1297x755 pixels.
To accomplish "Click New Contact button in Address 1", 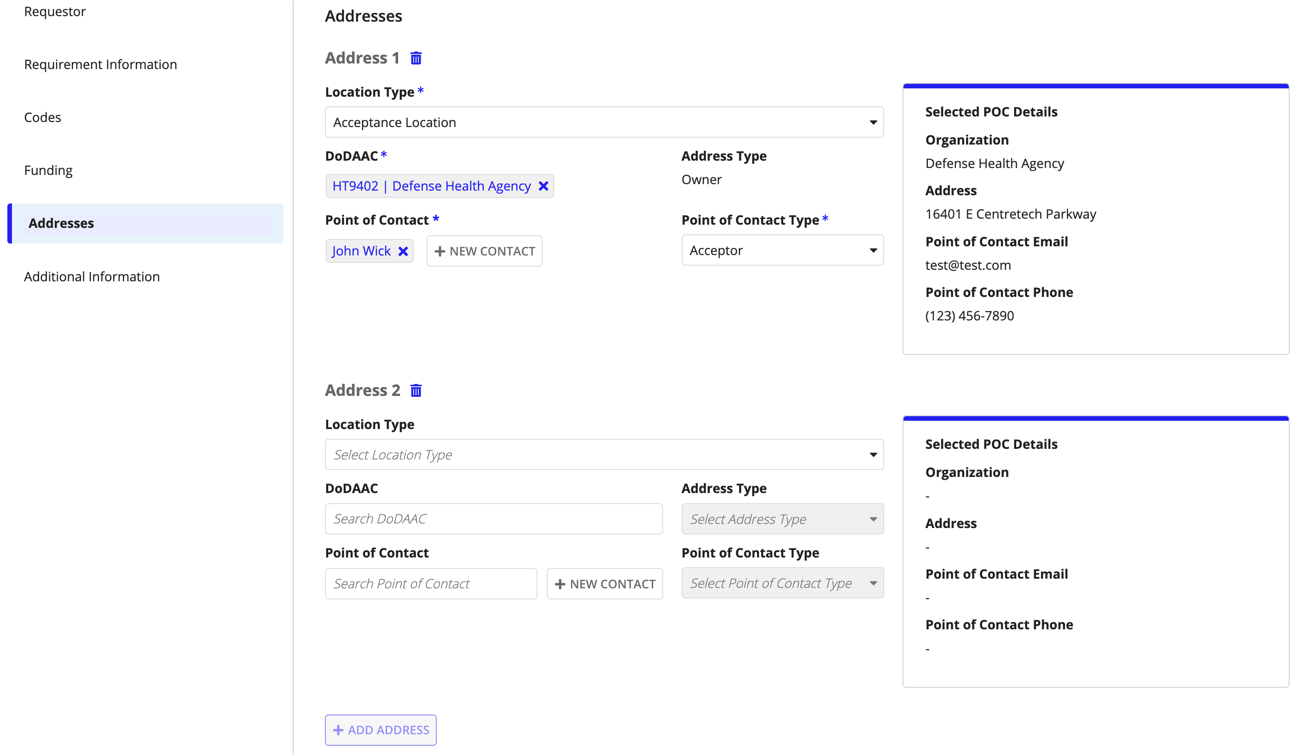I will tap(484, 251).
